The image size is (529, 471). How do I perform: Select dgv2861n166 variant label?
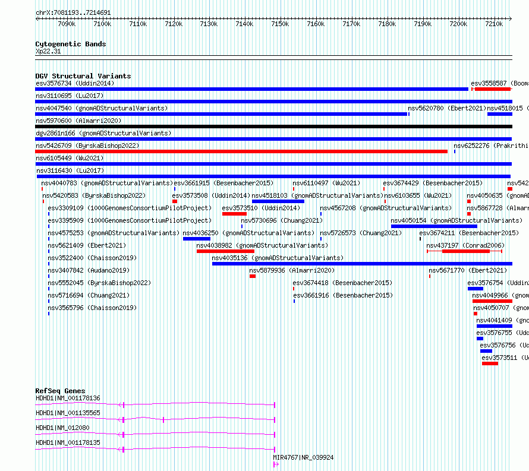[x=103, y=133]
